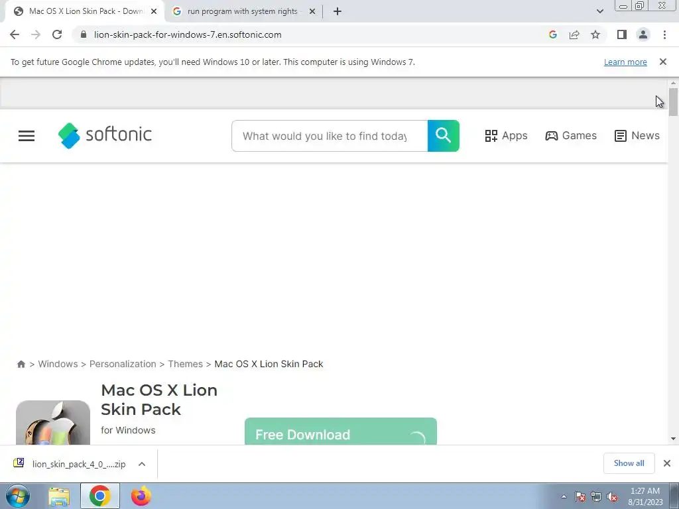Reload the current page
This screenshot has width=679, height=509.
click(x=57, y=34)
